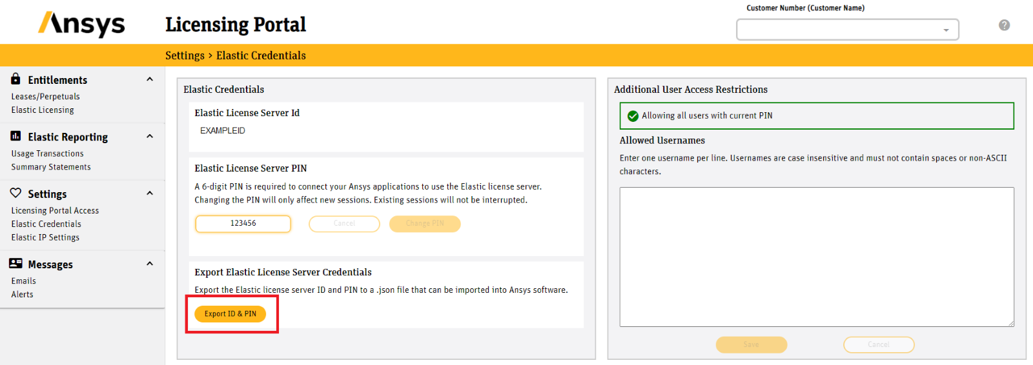The image size is (1033, 365).
Task: Click the Change PIN button
Action: [425, 224]
